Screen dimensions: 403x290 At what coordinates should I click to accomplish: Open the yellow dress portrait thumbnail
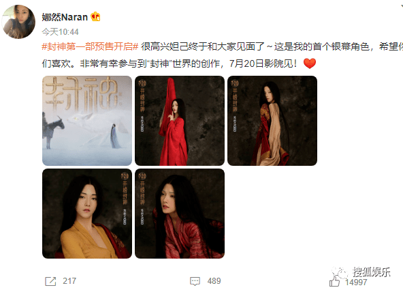click(x=87, y=214)
